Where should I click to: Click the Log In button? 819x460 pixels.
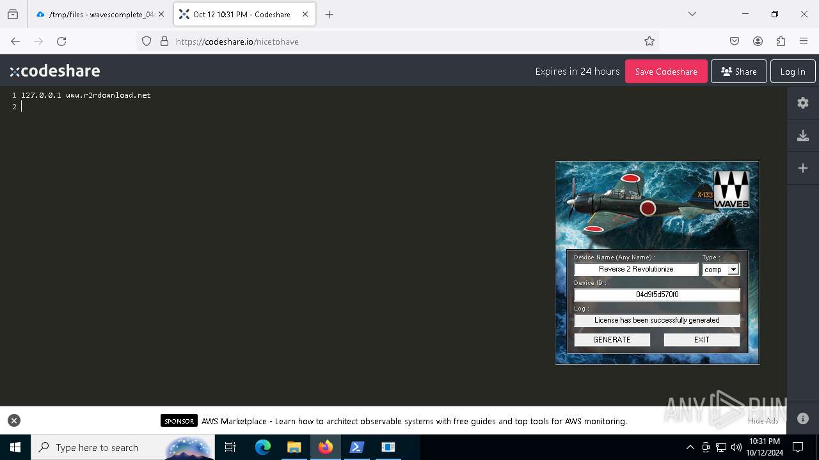(x=793, y=72)
